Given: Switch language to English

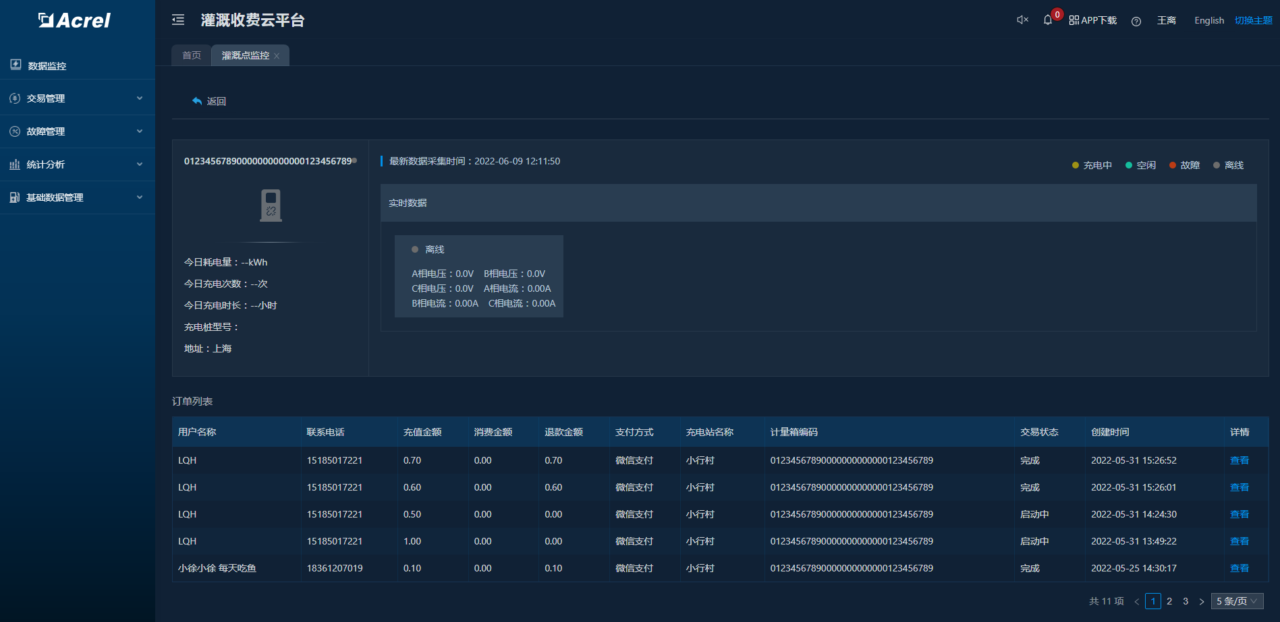Looking at the screenshot, I should click(x=1208, y=20).
